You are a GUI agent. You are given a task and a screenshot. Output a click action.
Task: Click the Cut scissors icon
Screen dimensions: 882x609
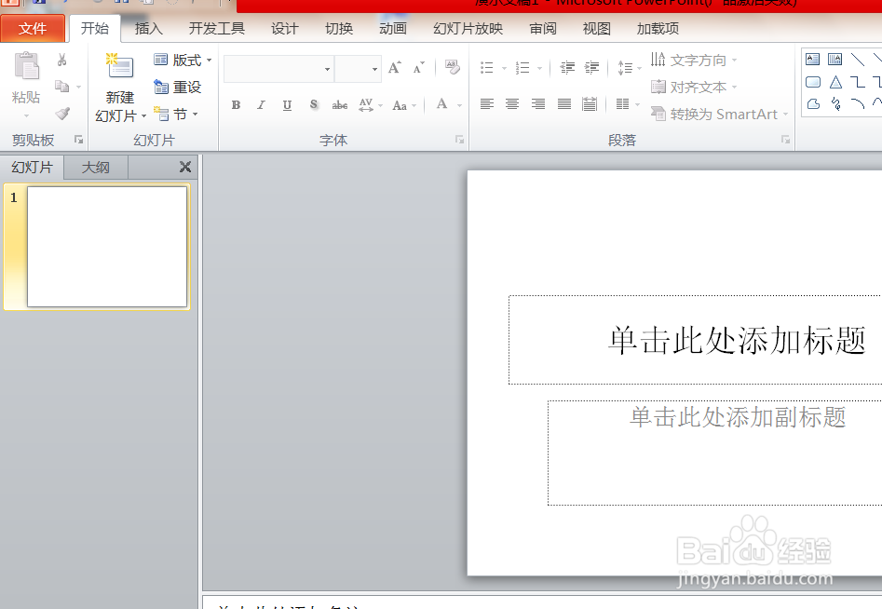(x=61, y=60)
